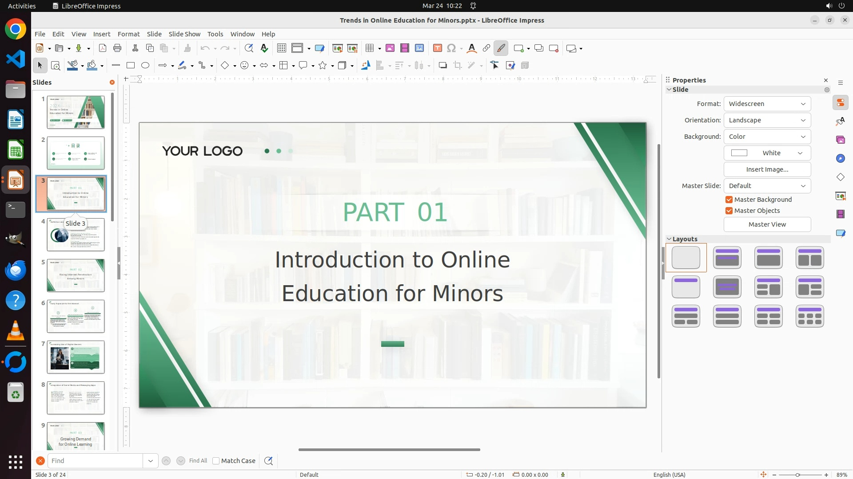Select the Ellipse drawing tool
The image size is (853, 479).
click(x=145, y=66)
